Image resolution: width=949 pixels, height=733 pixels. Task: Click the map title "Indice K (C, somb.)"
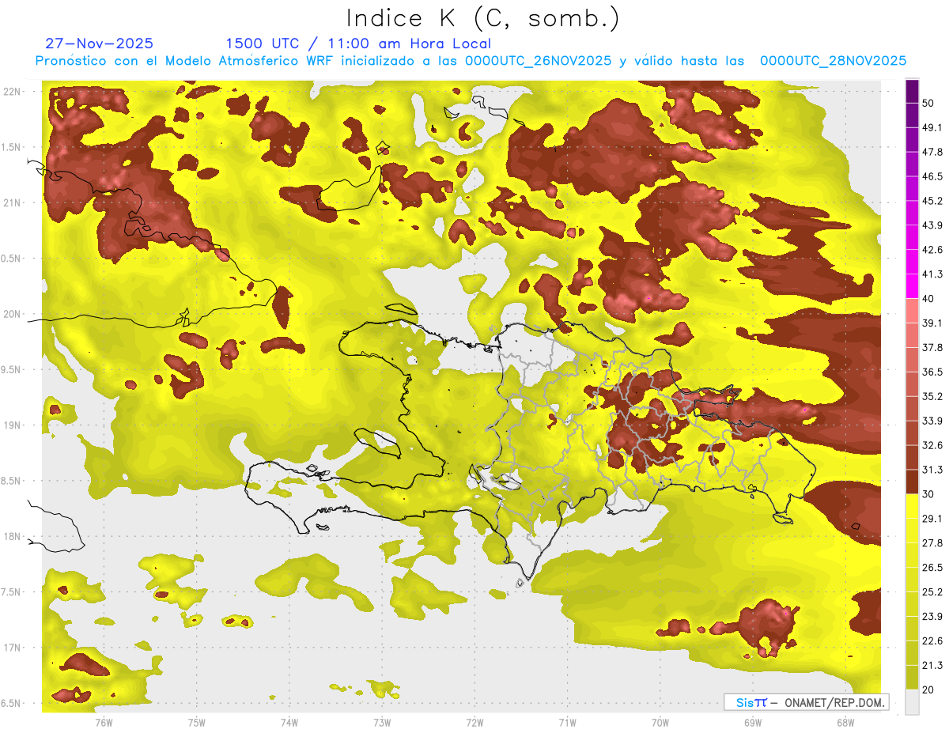point(483,19)
